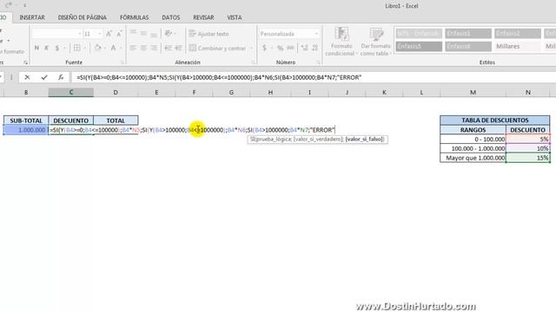Viewport: 556px width, 312px height.
Task: Open the font name combo box
Action: 56,34
